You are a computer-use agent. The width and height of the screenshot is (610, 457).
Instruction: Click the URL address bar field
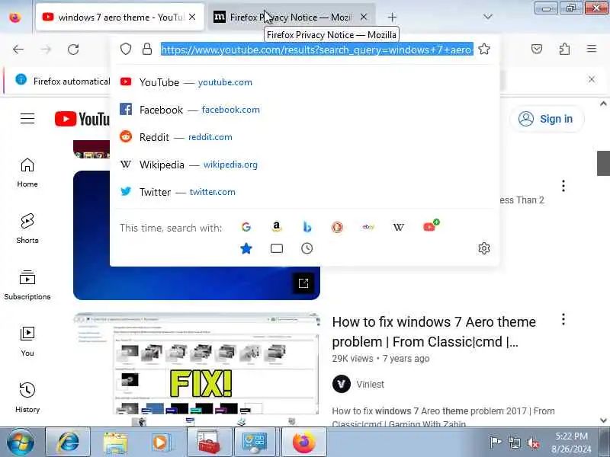pyautogui.click(x=317, y=50)
